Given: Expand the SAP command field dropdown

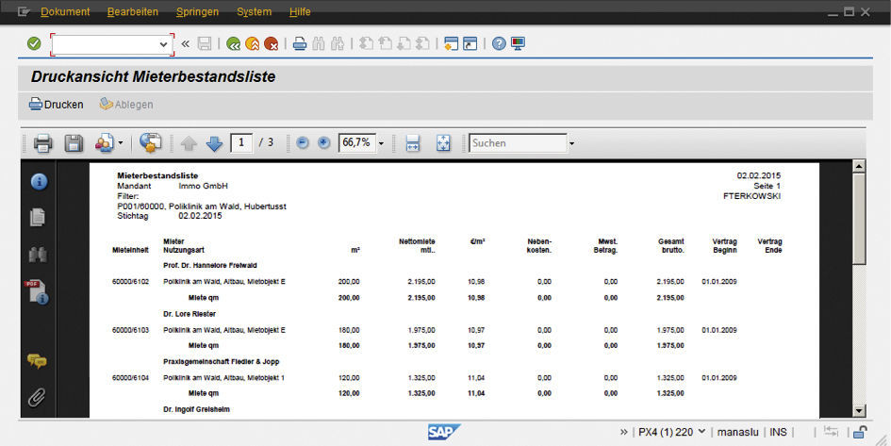Looking at the screenshot, I should point(164,44).
